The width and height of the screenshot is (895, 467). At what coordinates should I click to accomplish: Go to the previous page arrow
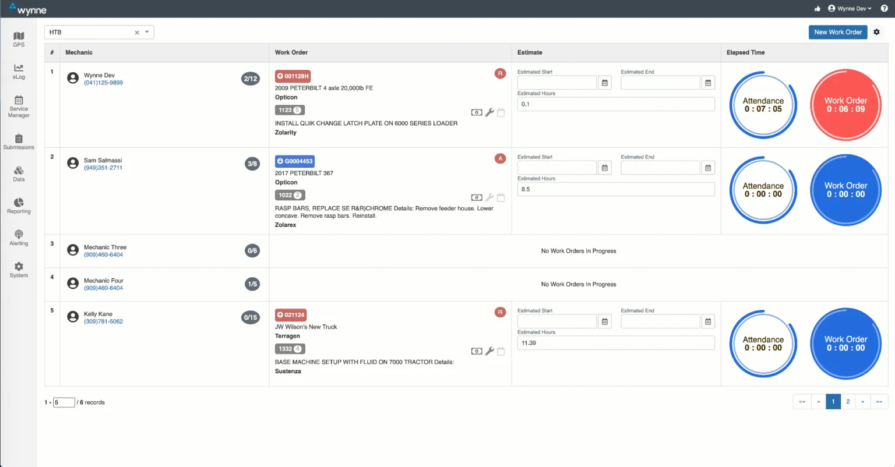(819, 401)
